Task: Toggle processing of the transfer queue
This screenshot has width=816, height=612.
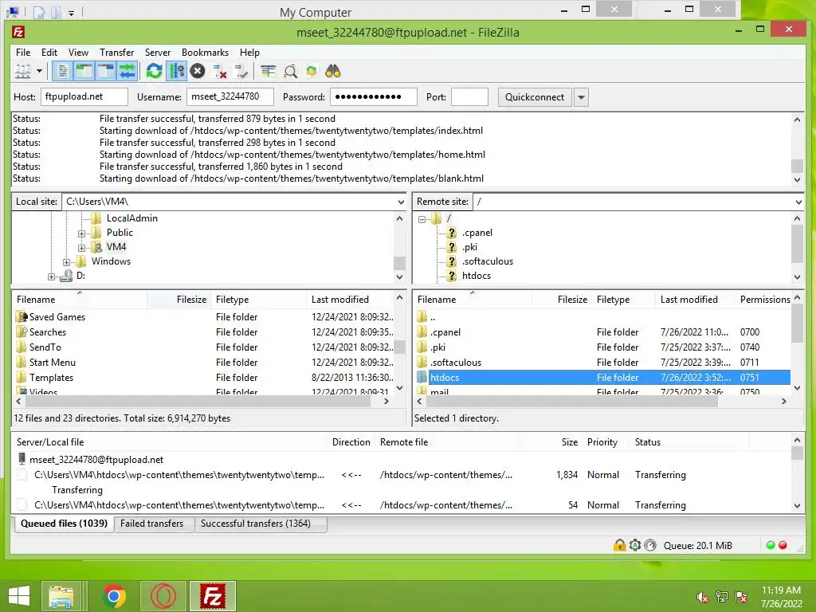Action: (x=176, y=71)
